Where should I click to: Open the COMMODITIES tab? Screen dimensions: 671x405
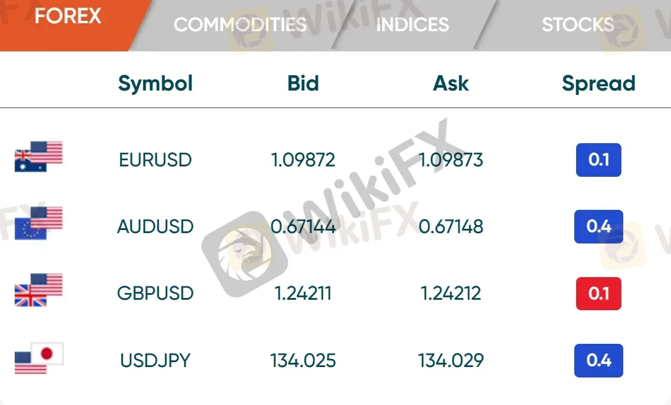tap(240, 24)
